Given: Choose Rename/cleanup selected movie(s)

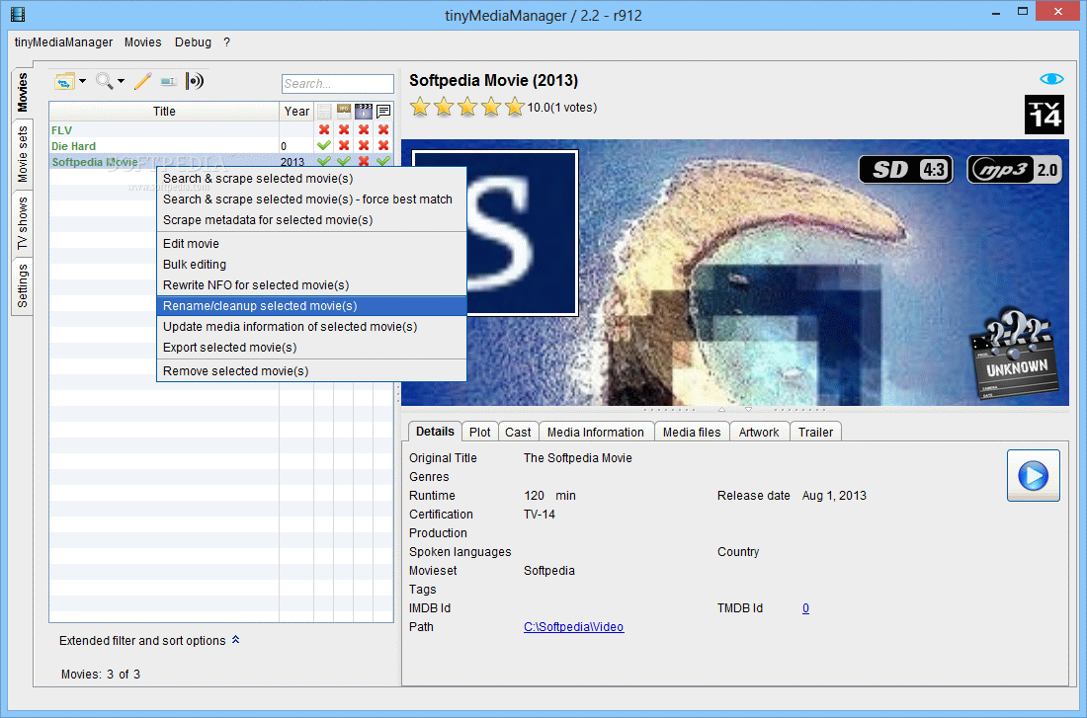Looking at the screenshot, I should (x=311, y=305).
